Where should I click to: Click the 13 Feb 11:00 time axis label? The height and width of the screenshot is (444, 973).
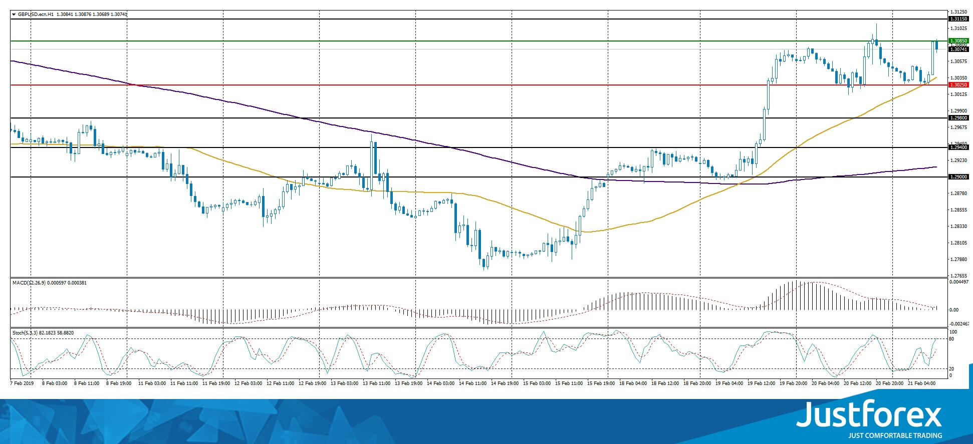pos(376,383)
